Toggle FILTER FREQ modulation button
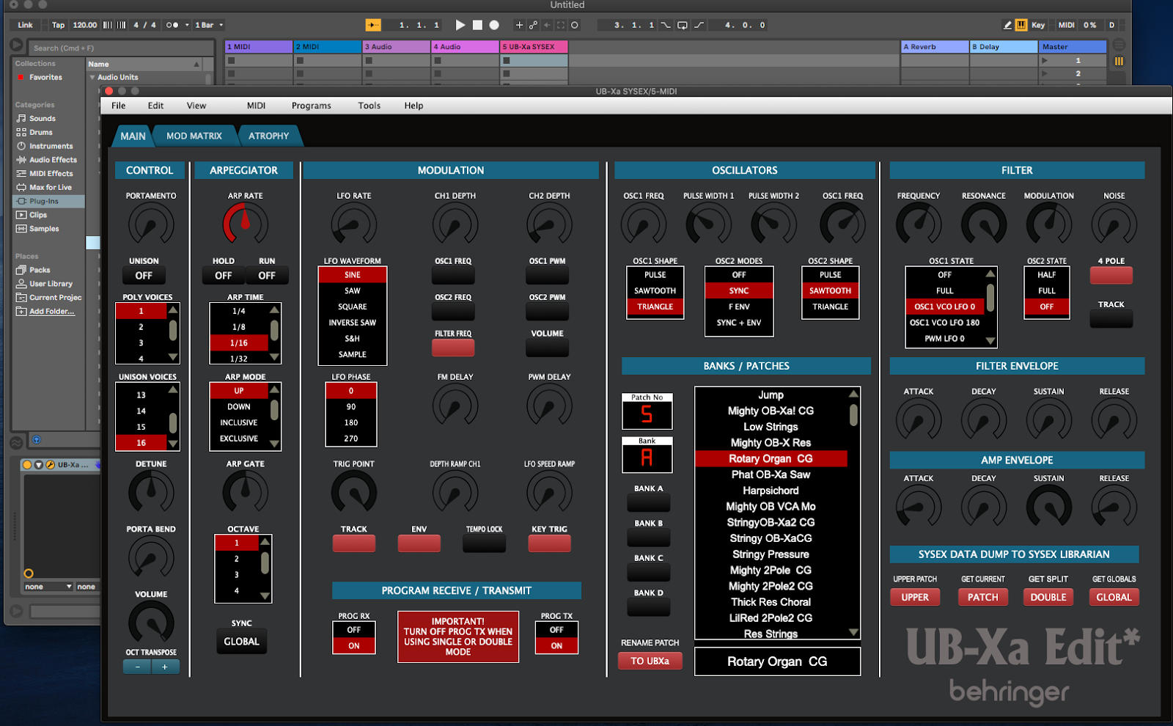 (453, 348)
